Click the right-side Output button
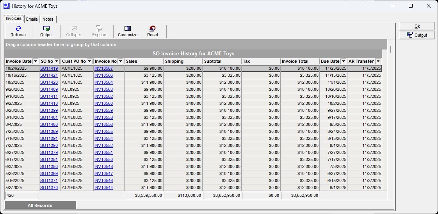The image size is (438, 214). [x=417, y=35]
